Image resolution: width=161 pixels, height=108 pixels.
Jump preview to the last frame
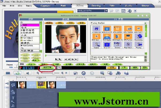(x=76, y=59)
